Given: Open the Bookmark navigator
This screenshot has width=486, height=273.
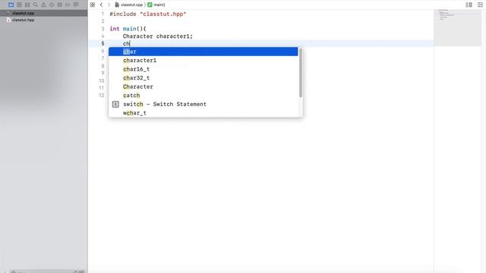Looking at the screenshot, I should click(x=27, y=5).
